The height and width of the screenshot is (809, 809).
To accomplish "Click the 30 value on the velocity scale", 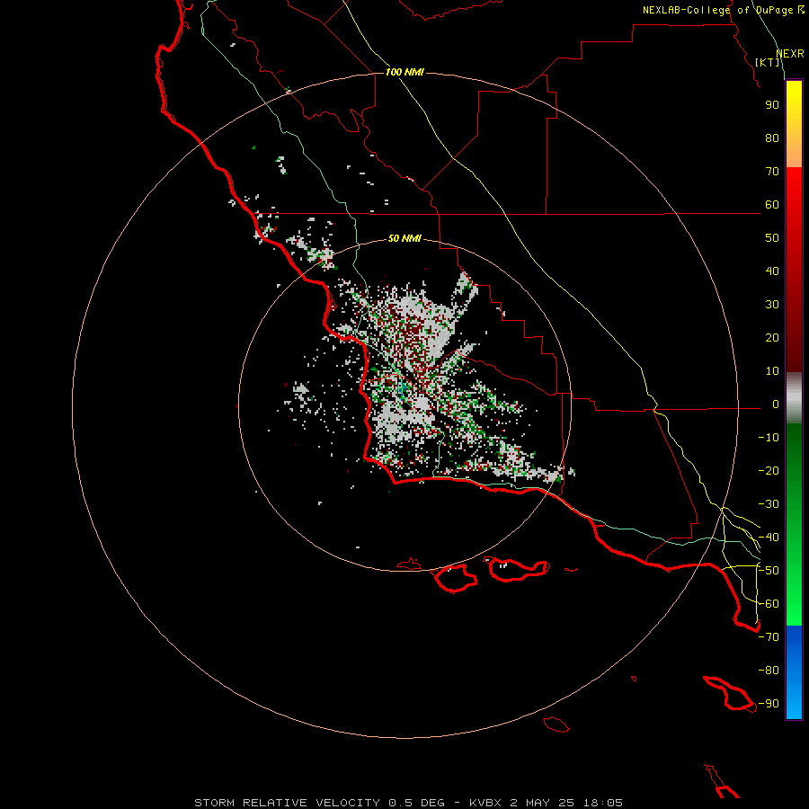I will [x=772, y=305].
